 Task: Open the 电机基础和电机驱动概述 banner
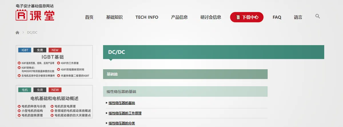[x=54, y=98]
